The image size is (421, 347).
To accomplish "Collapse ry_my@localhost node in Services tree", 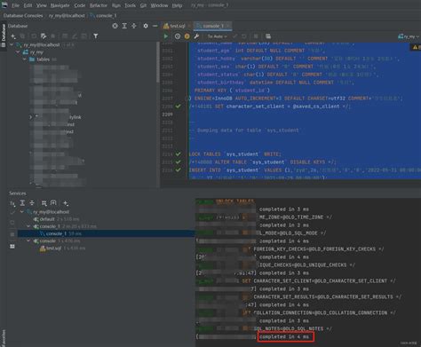I will pyautogui.click(x=21, y=212).
